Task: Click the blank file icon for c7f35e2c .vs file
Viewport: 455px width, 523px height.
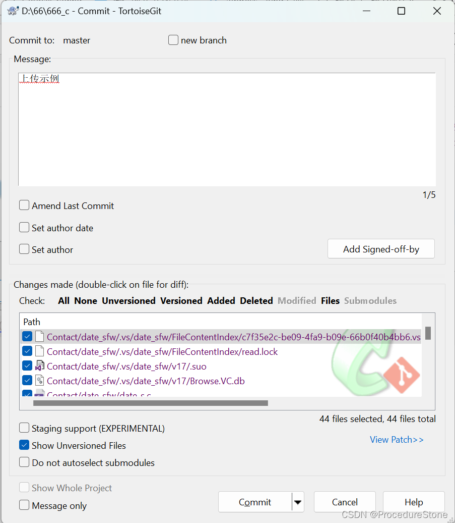Action: pyautogui.click(x=40, y=337)
